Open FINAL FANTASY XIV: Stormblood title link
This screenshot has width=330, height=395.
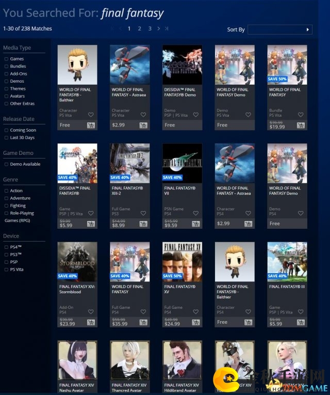pos(77,289)
